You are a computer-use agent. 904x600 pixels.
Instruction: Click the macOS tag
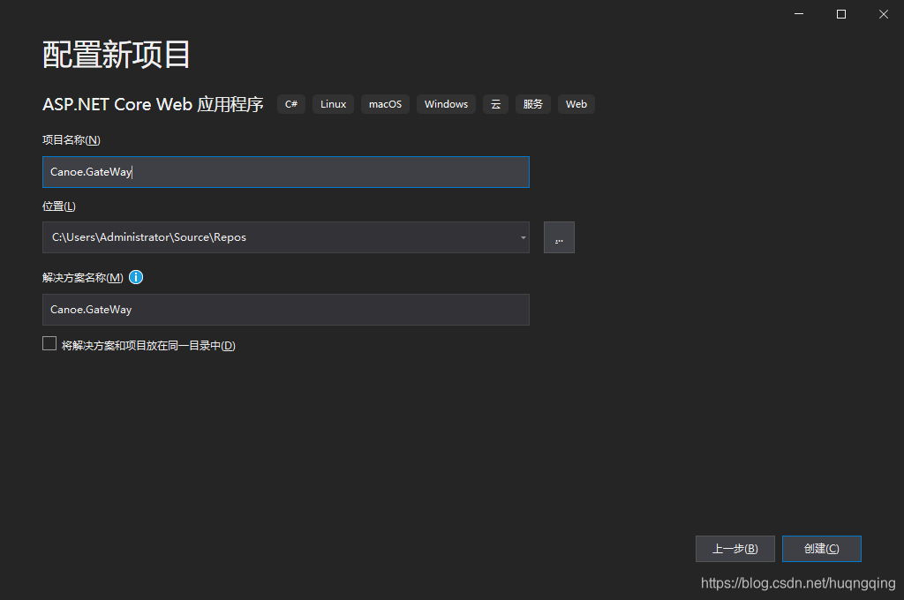pyautogui.click(x=385, y=104)
